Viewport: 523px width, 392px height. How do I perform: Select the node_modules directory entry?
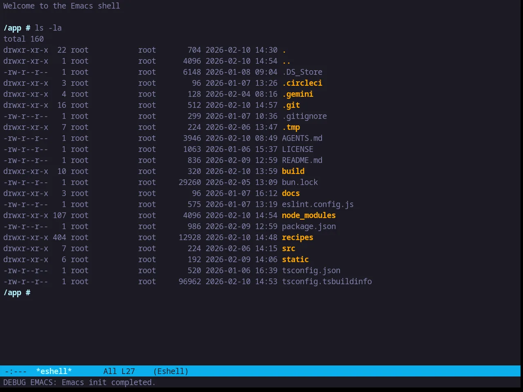309,215
